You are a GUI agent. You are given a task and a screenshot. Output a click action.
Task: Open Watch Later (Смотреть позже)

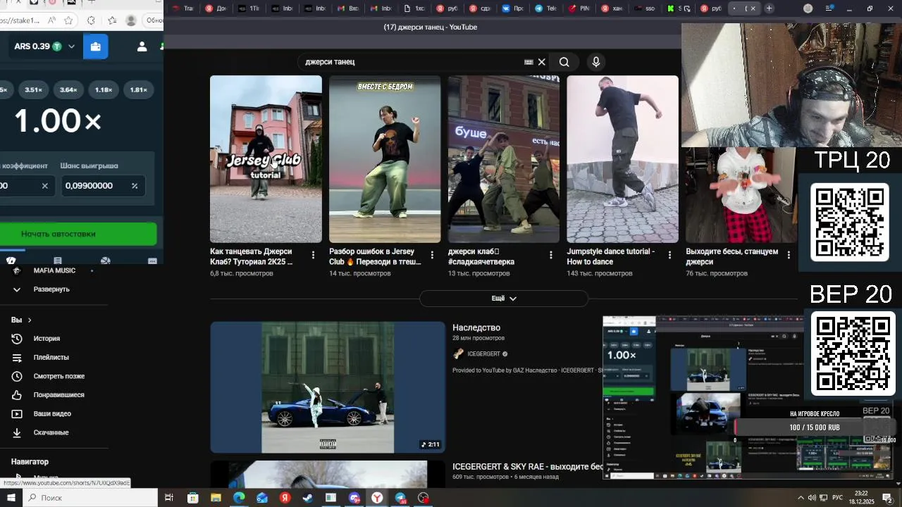pos(58,376)
